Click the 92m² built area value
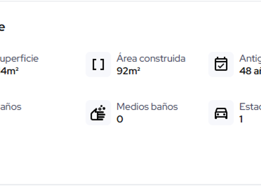 (128, 71)
